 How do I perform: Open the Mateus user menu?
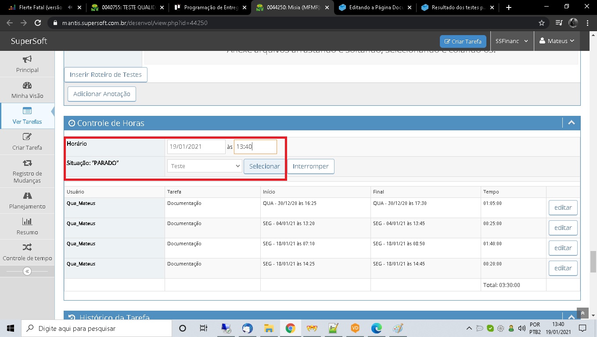click(557, 41)
